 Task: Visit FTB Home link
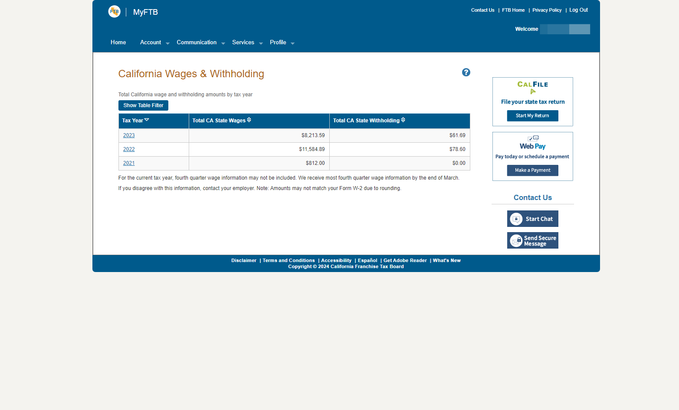[x=513, y=10]
